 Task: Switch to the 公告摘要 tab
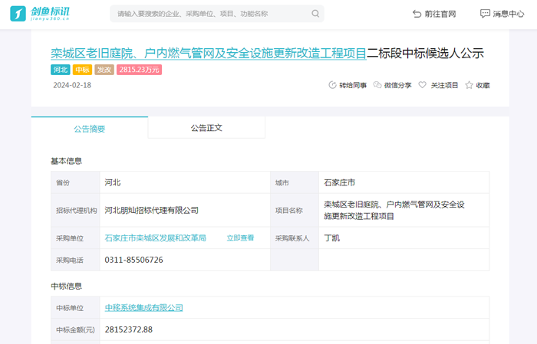(x=90, y=129)
